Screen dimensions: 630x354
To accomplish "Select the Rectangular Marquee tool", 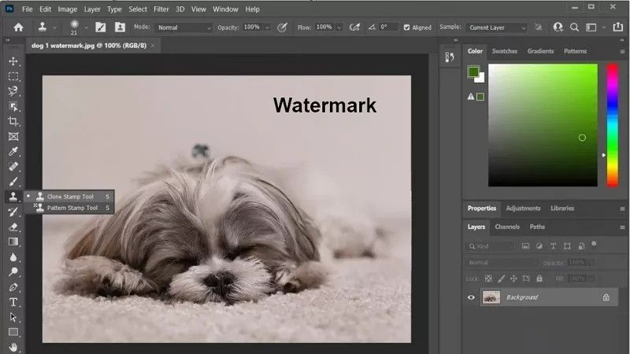I will coord(13,76).
